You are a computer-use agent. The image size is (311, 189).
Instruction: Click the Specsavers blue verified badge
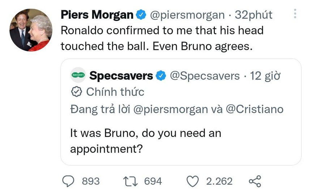pyautogui.click(x=161, y=76)
